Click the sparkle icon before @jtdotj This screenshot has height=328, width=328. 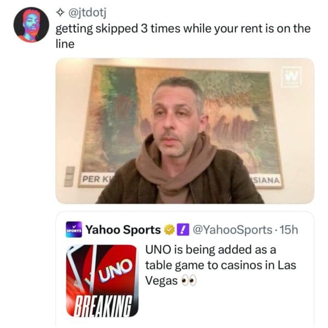pos(60,13)
